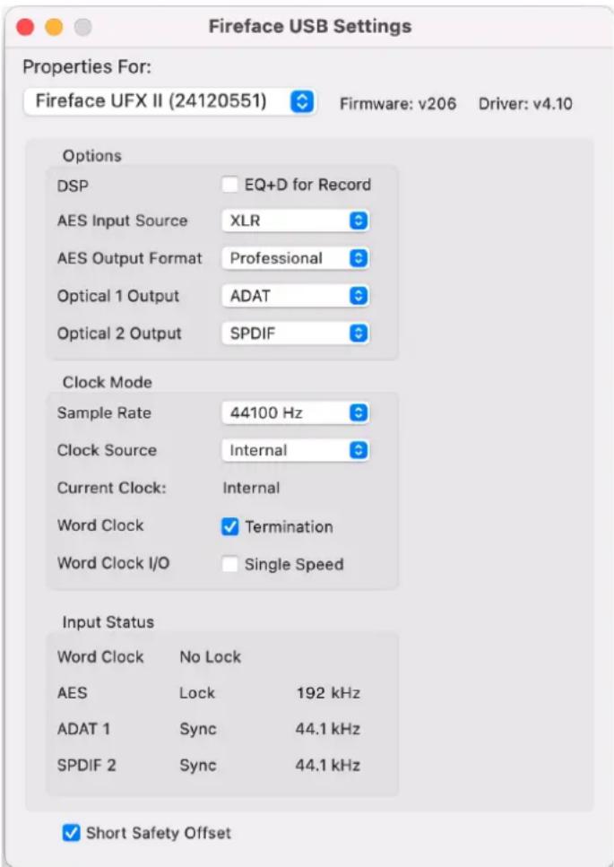
Task: Open the Clock Source Internal dropdown
Action: (x=296, y=451)
